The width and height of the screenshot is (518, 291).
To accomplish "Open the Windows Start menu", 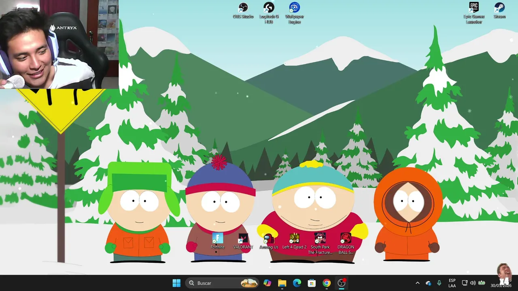I will tap(176, 283).
